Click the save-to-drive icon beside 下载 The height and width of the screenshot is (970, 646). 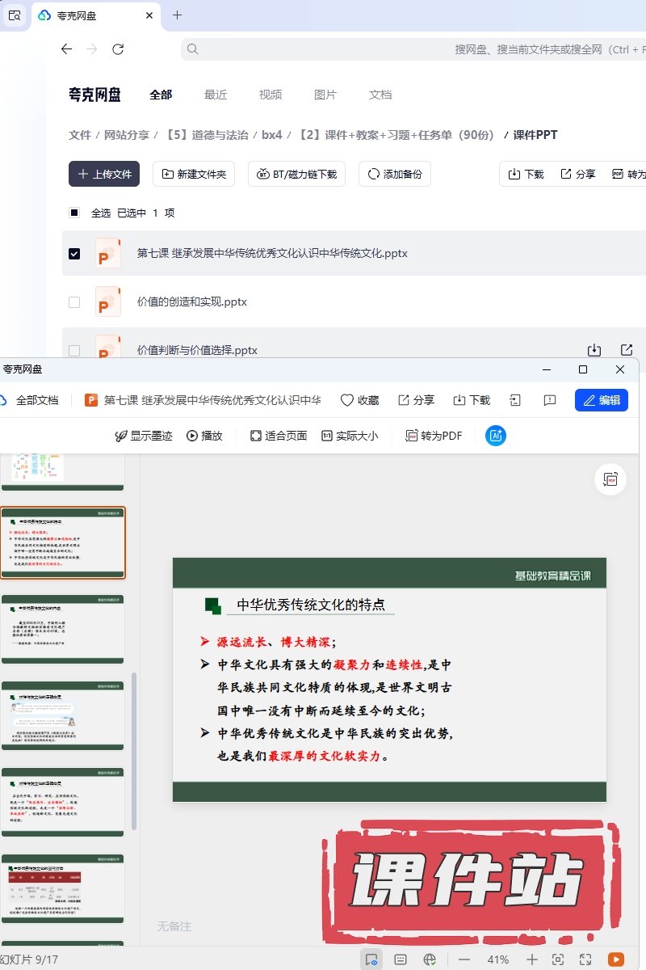tap(516, 400)
